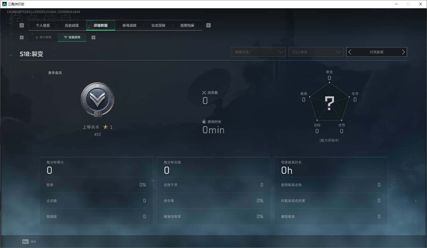This screenshot has width=427, height=248.
Task: Click the rank score 450
Action: point(98,134)
